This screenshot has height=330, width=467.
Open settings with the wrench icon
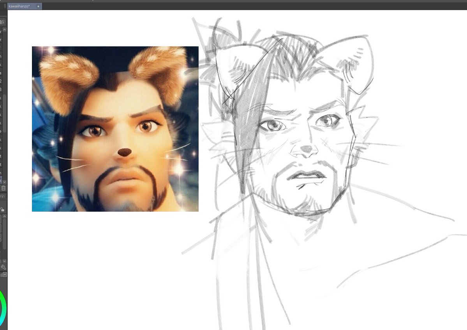[4, 267]
